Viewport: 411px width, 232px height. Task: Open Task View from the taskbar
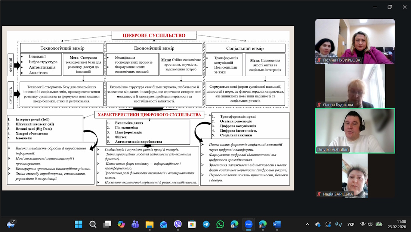pos(107,224)
